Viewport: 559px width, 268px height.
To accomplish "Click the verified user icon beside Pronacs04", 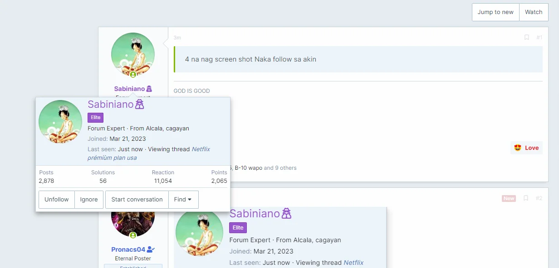I will pos(151,249).
